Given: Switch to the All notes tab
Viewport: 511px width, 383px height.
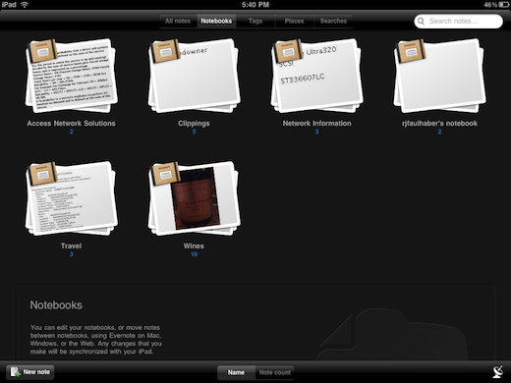Looking at the screenshot, I should tap(178, 21).
